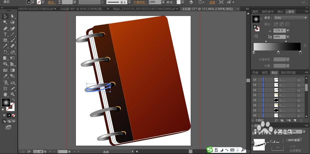Open the gradient type dropdown

coord(290,18)
